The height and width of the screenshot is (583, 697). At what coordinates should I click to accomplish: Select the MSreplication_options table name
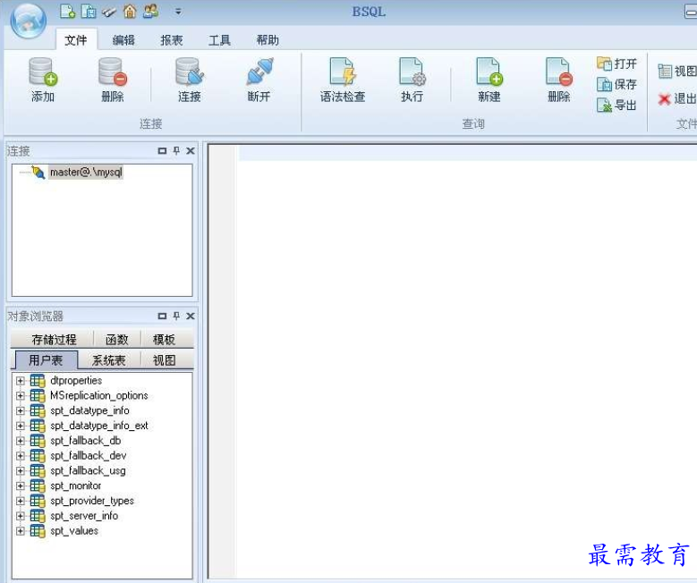click(99, 395)
